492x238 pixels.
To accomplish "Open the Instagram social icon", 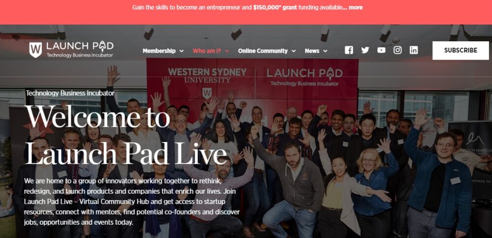I will [x=398, y=50].
